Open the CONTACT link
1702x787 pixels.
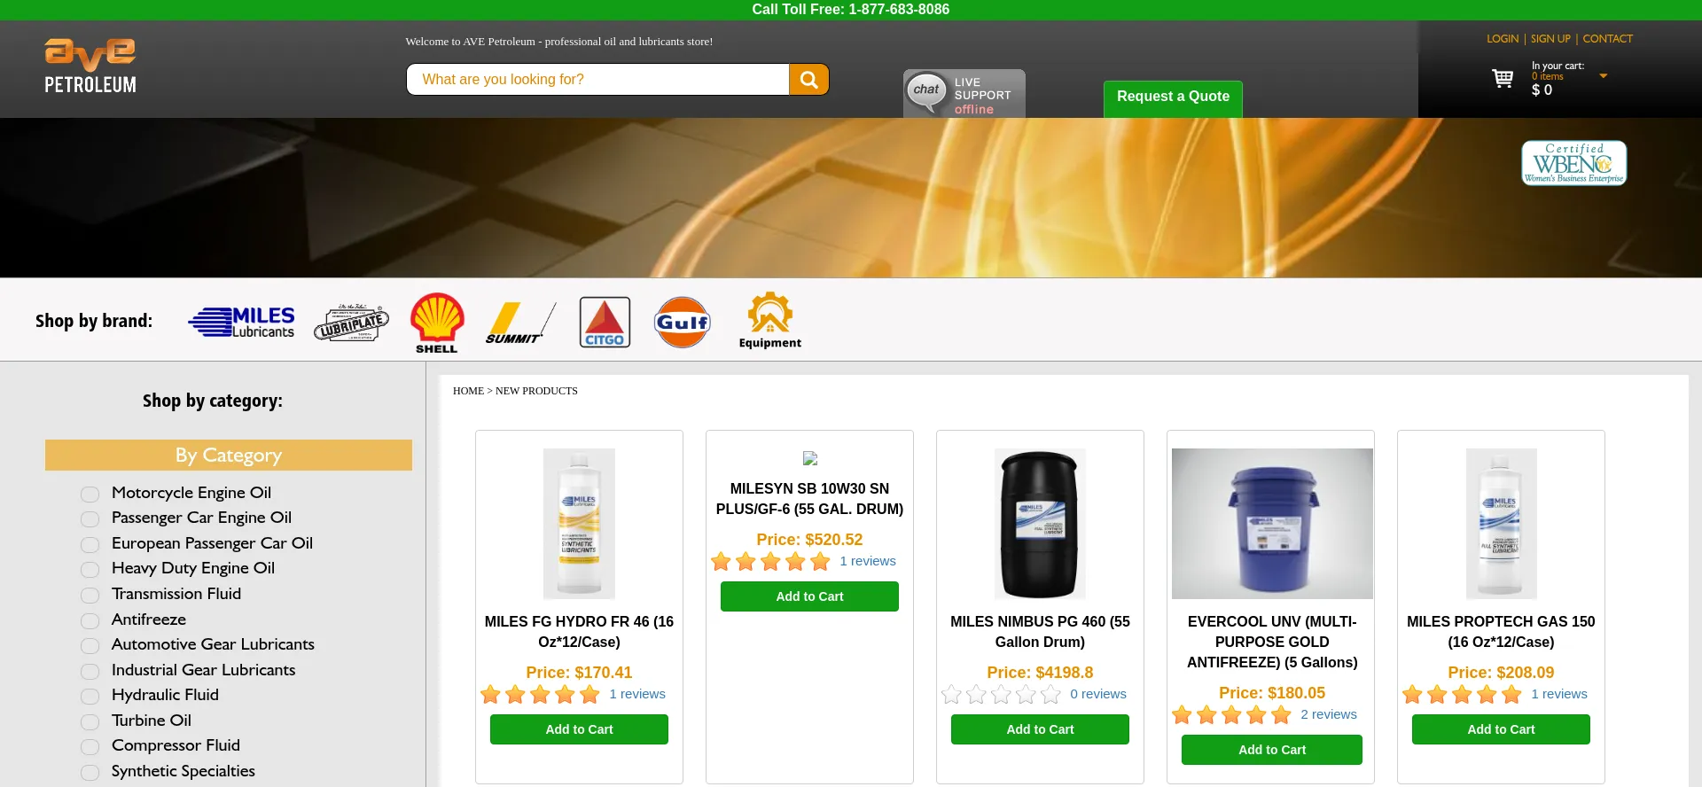(1608, 39)
